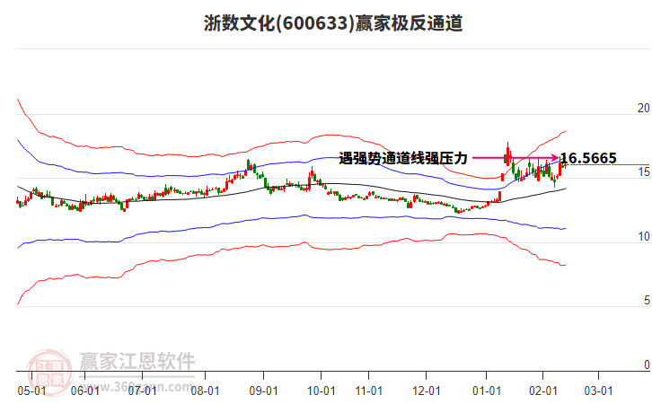Click the 06-01 date label

(x=84, y=391)
